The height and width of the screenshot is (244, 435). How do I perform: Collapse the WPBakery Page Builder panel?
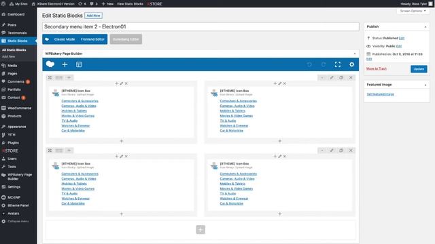[x=355, y=54]
